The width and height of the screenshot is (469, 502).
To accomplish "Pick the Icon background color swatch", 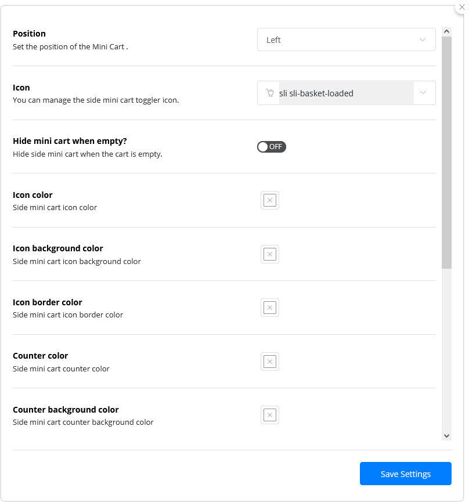I will click(270, 254).
